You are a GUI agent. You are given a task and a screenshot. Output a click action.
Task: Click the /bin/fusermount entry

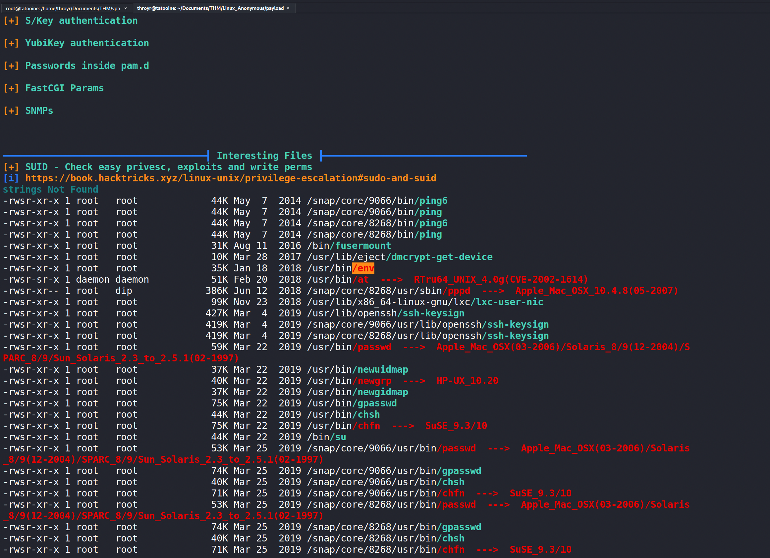pos(349,246)
